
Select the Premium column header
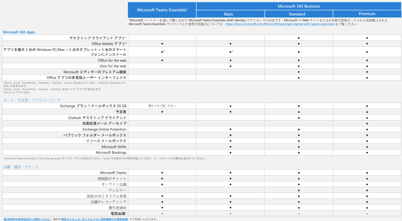(x=367, y=14)
